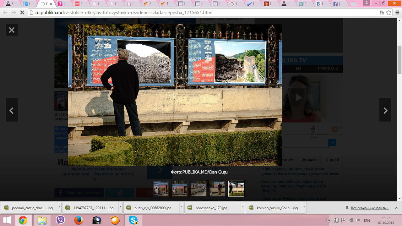402x226 pixels.
Task: Open the third gallery thumbnail
Action: tap(198, 189)
